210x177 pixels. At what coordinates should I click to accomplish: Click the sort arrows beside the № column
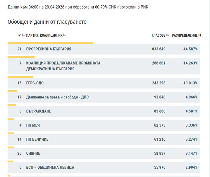tap(23, 35)
